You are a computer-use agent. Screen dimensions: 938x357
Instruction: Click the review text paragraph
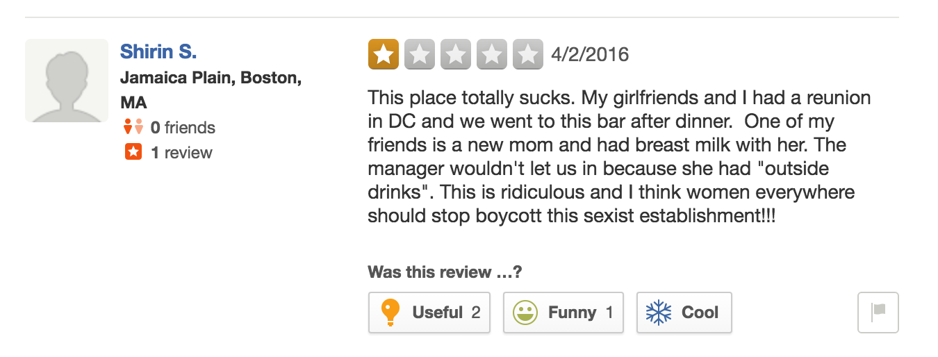(x=619, y=156)
